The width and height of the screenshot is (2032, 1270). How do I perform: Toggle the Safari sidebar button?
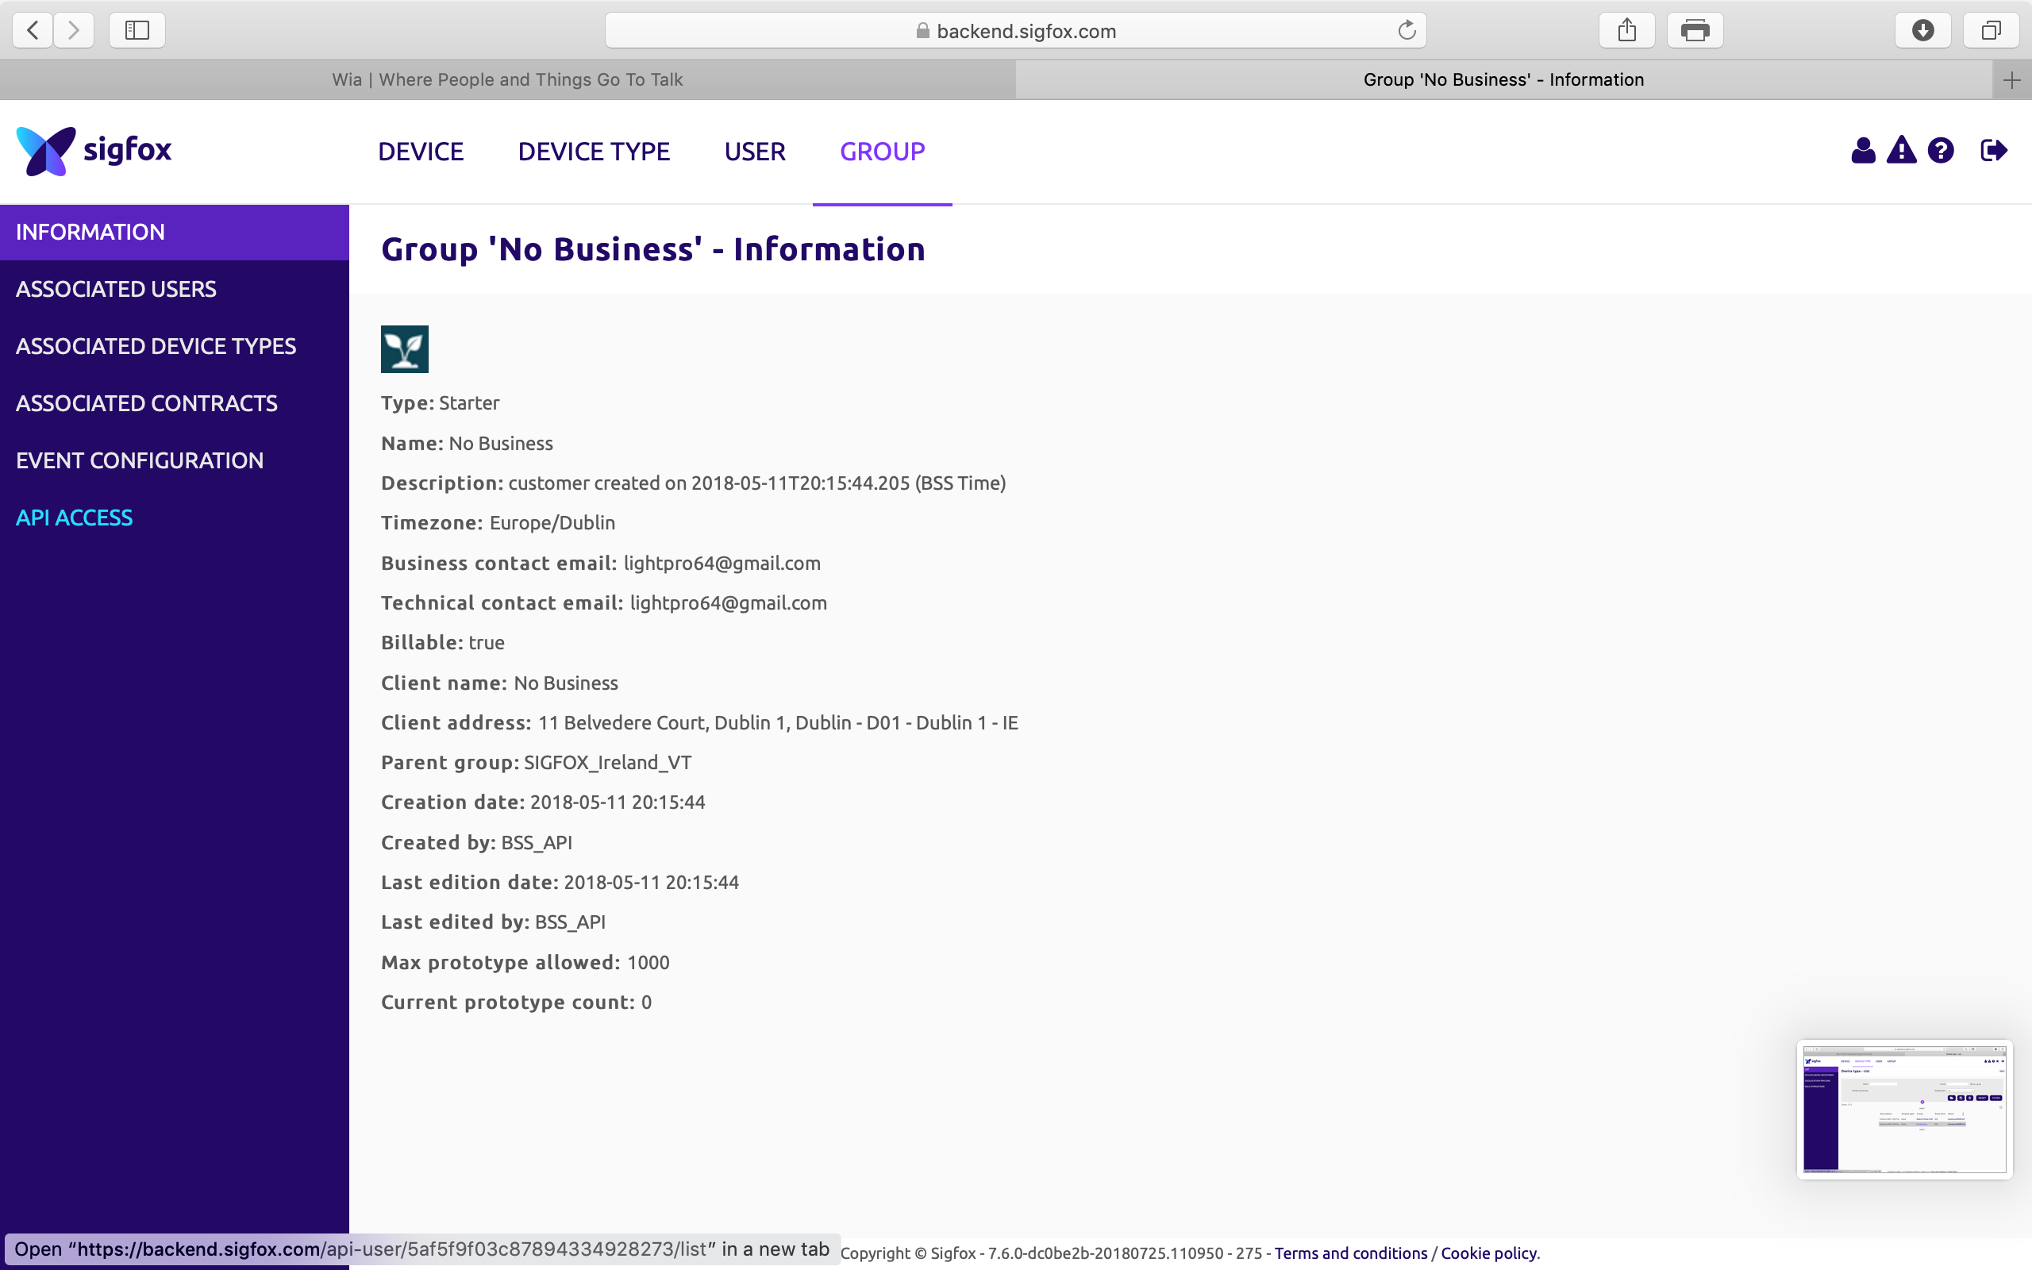click(137, 31)
